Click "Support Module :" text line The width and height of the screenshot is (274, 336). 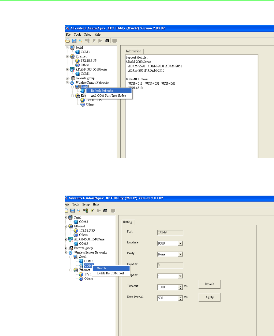137,57
